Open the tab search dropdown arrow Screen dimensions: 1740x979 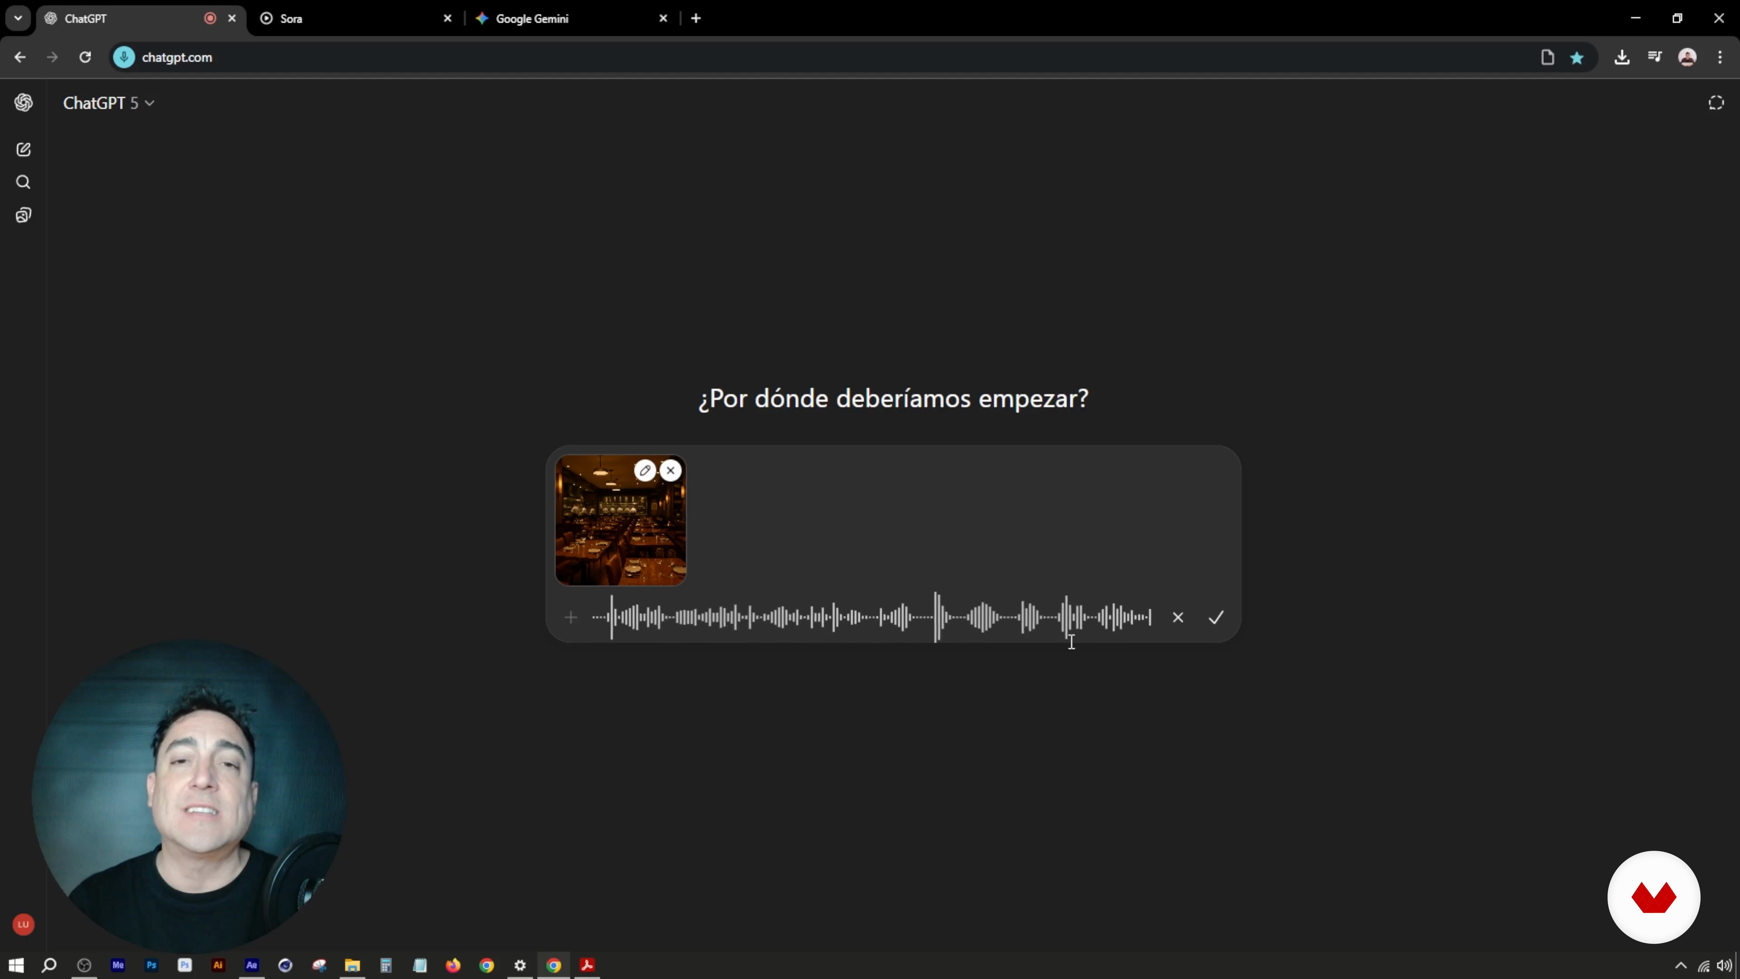point(18,18)
